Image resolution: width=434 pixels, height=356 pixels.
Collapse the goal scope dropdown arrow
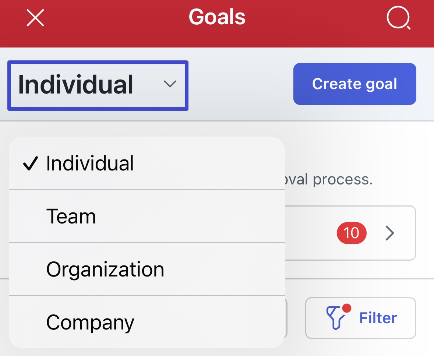169,84
